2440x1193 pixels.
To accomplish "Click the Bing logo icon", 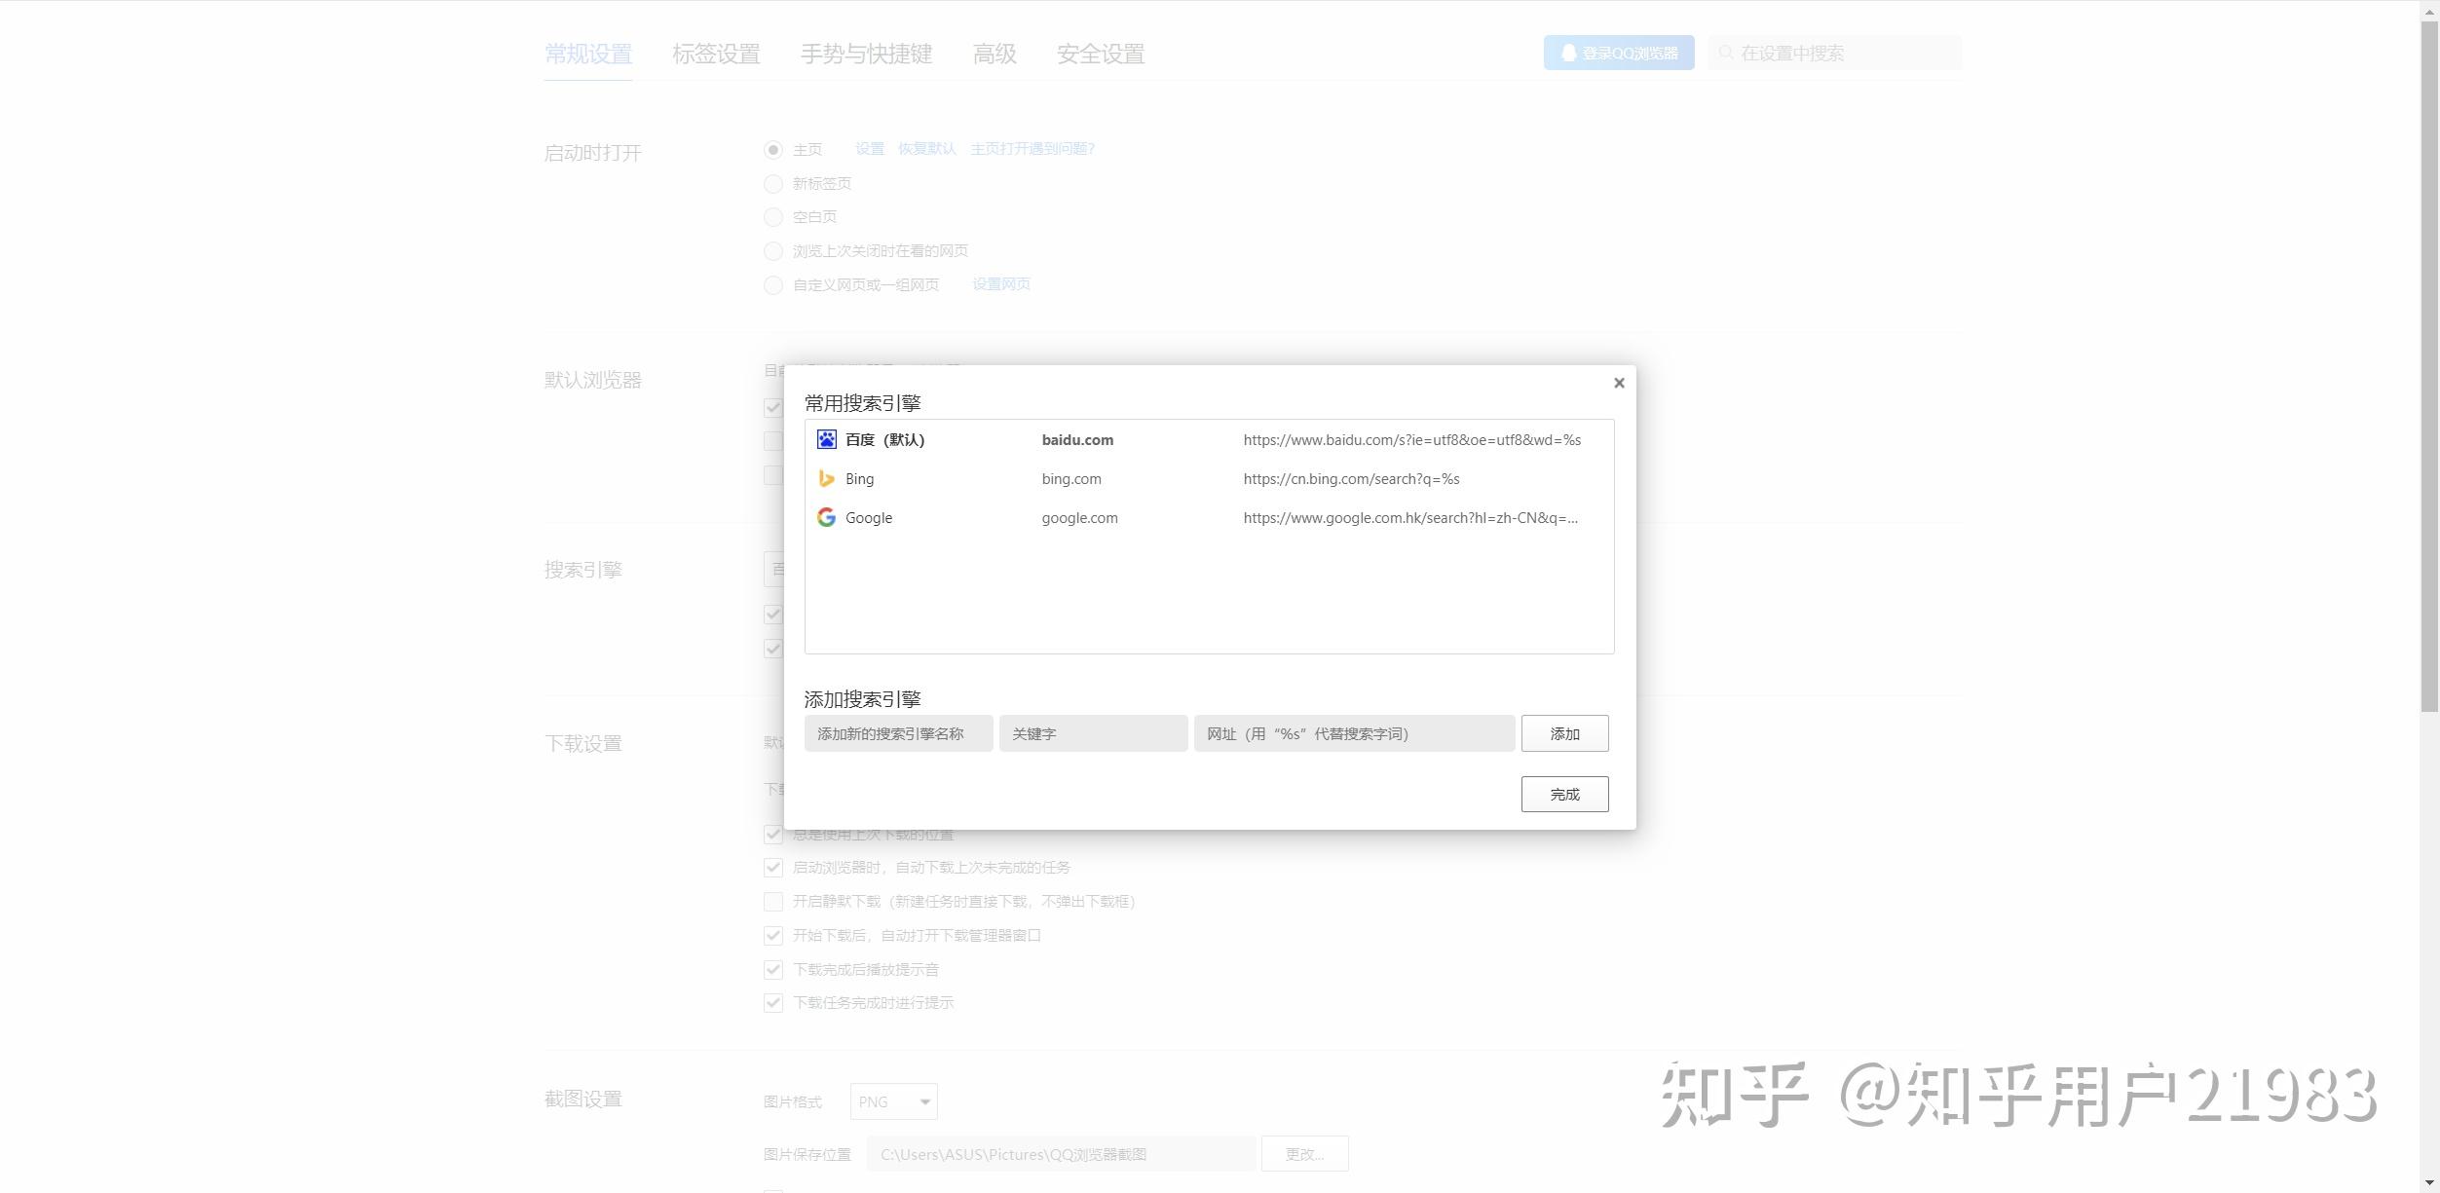I will (826, 478).
